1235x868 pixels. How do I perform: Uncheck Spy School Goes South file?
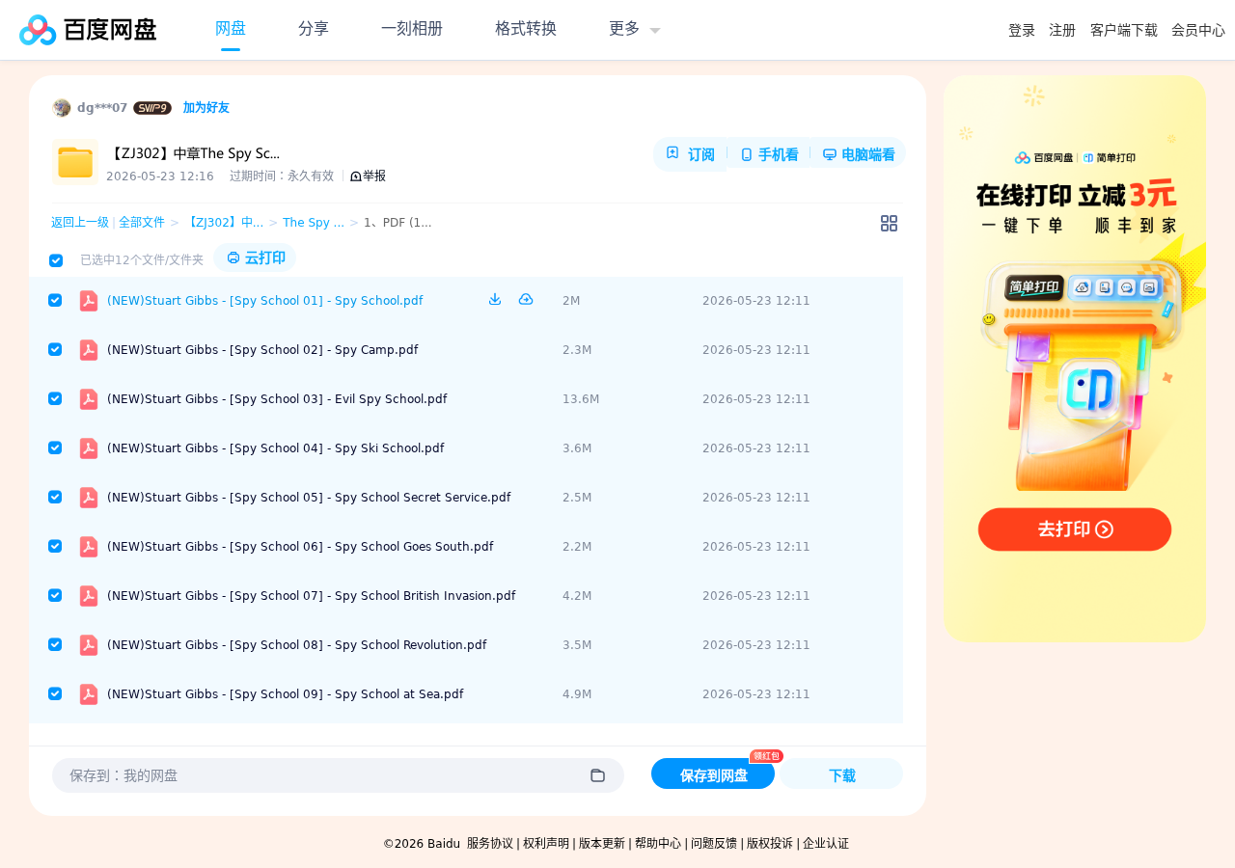point(55,546)
